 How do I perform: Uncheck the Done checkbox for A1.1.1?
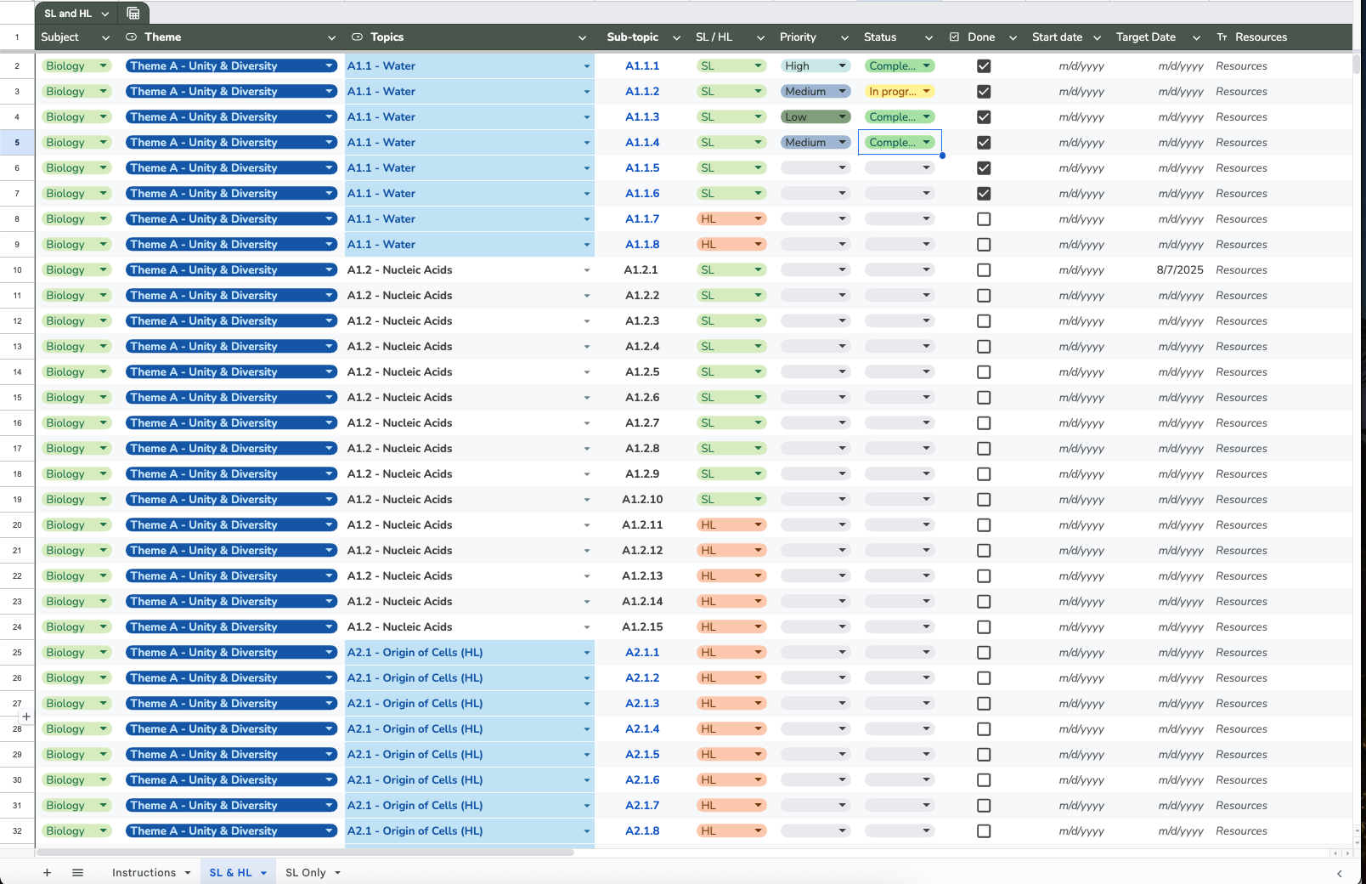coord(984,66)
